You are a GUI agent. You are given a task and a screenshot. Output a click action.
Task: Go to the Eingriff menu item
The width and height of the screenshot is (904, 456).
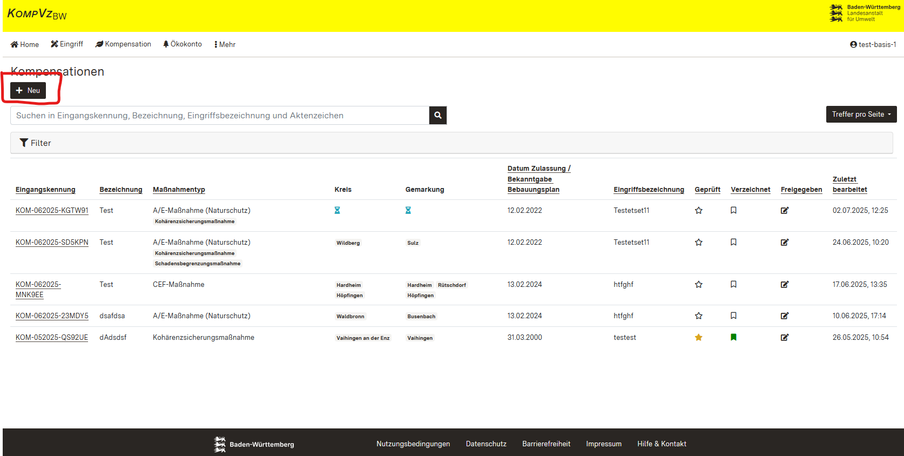point(67,44)
